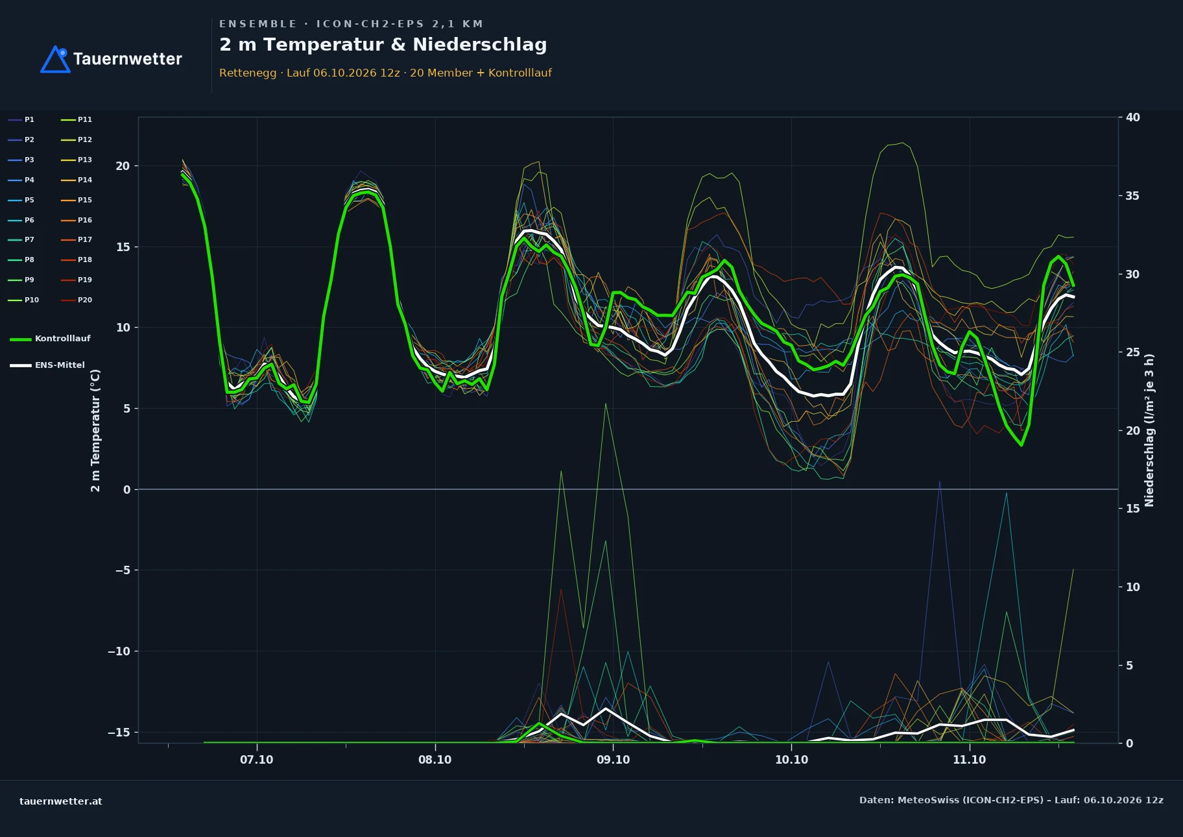
Task: Click the P11 legend entry
Action: click(x=77, y=119)
